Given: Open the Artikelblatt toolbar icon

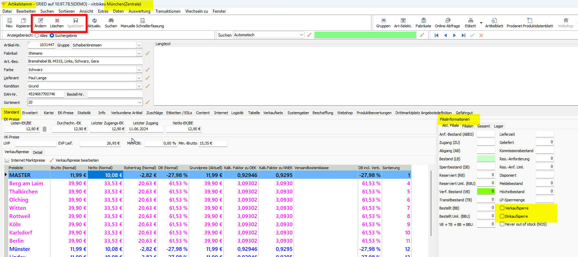Looking at the screenshot, I should pos(494,21).
